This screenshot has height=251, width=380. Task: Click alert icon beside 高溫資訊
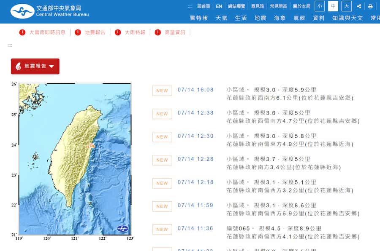(x=158, y=32)
